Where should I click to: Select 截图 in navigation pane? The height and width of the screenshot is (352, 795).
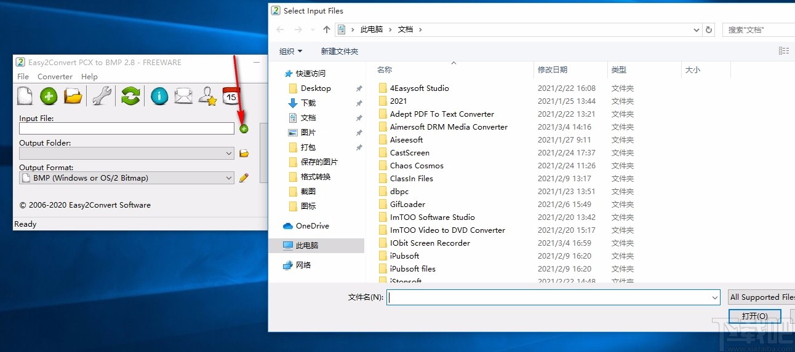(x=308, y=192)
